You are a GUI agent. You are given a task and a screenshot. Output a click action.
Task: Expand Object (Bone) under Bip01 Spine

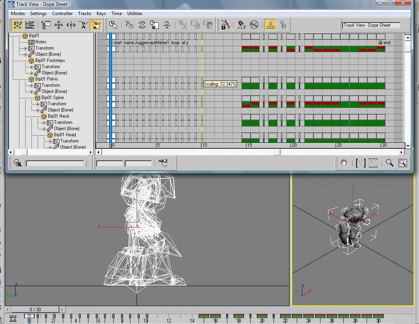(38, 110)
